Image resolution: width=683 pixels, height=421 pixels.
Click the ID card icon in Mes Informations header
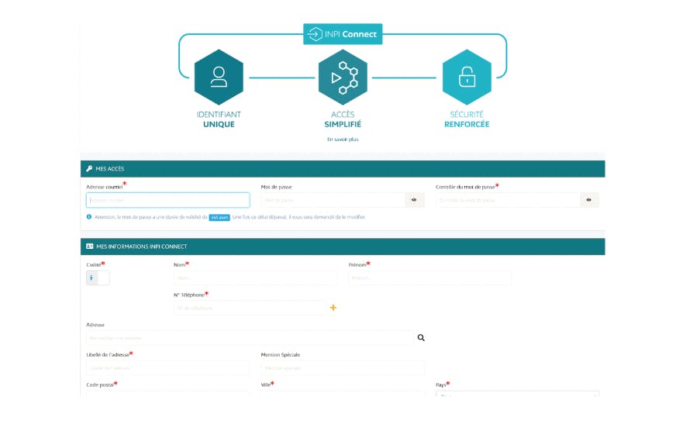[x=90, y=247]
